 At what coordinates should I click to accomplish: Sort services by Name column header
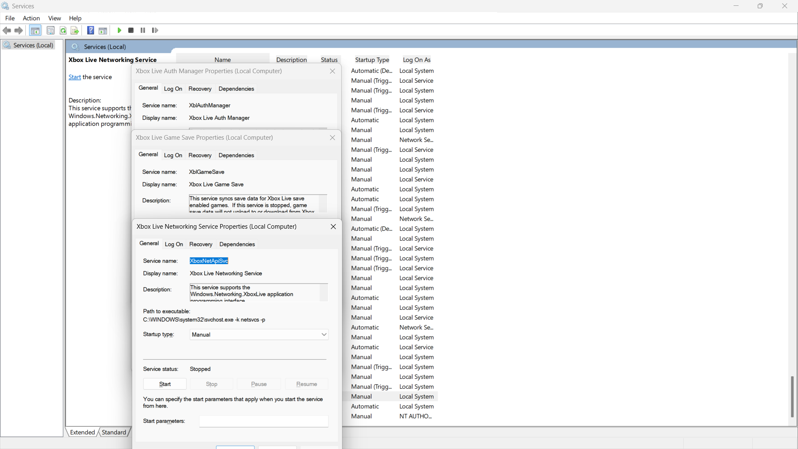[x=223, y=60]
